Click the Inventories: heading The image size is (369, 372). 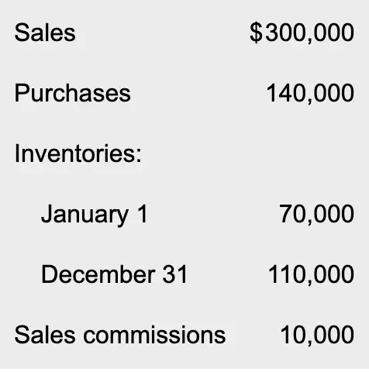click(x=78, y=153)
